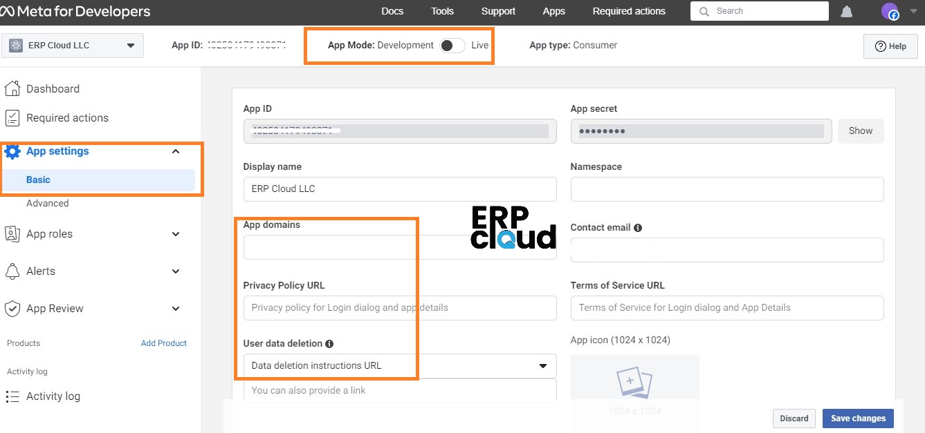The image size is (925, 433).
Task: Click Discard button
Action: [x=794, y=418]
